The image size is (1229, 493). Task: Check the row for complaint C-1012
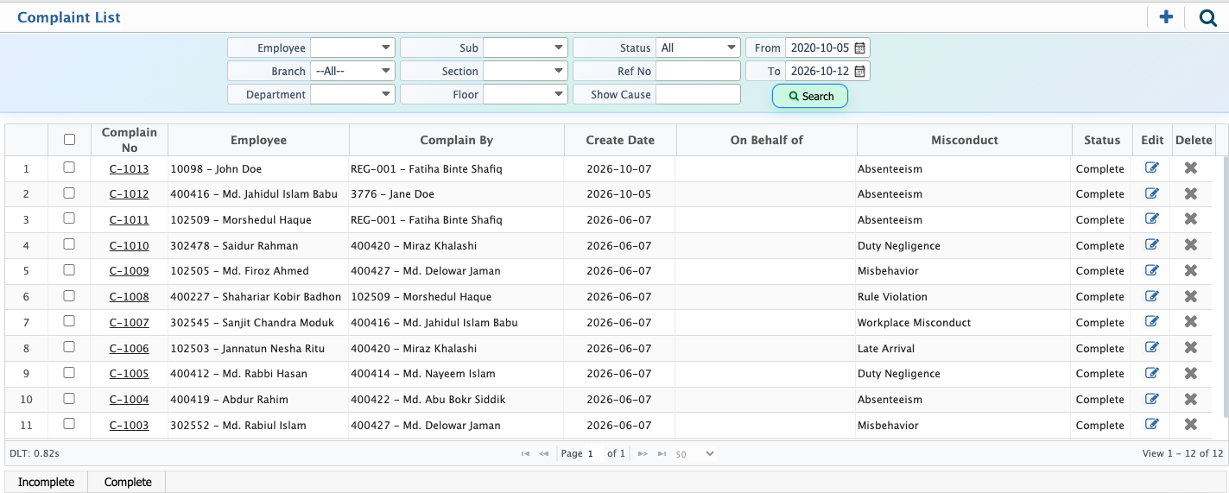(x=70, y=193)
